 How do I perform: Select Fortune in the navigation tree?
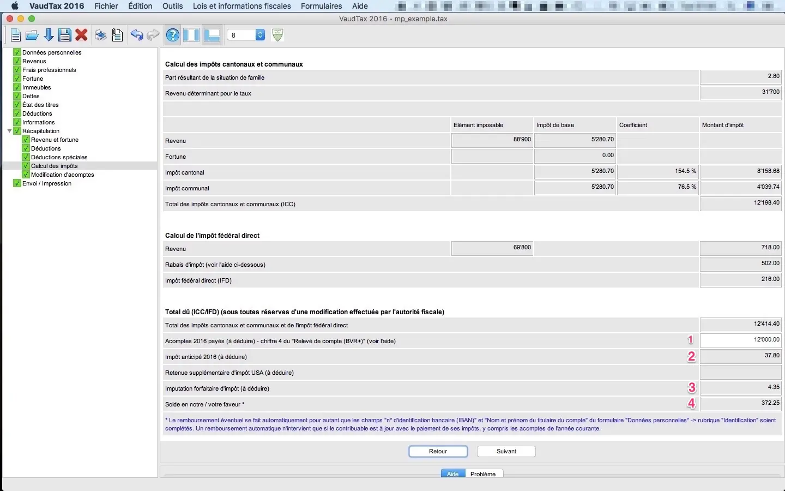pos(33,79)
